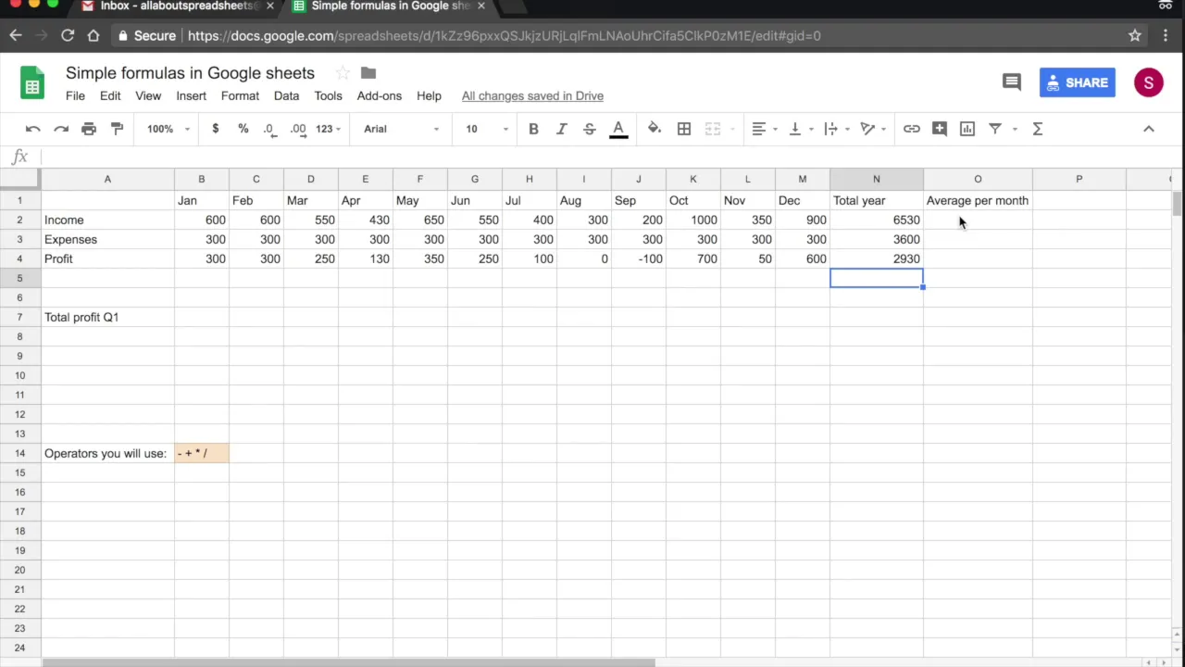Select column N header

(876, 179)
